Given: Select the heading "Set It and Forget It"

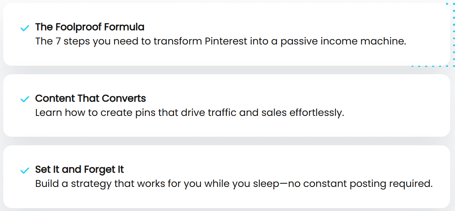Looking at the screenshot, I should click(79, 169).
